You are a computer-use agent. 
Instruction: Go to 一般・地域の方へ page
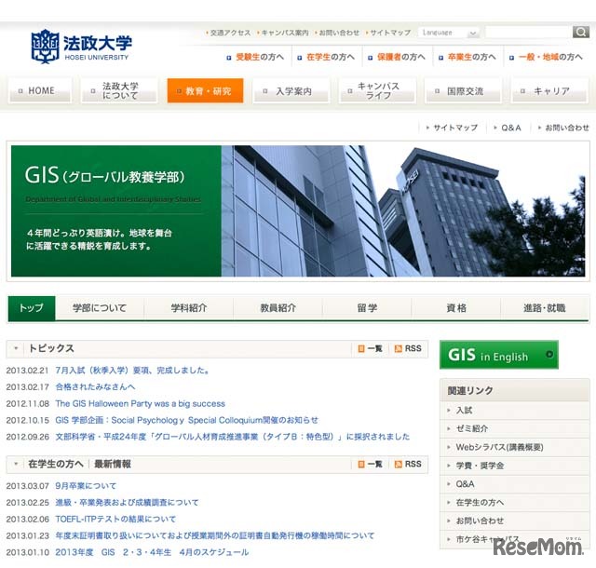click(x=550, y=57)
